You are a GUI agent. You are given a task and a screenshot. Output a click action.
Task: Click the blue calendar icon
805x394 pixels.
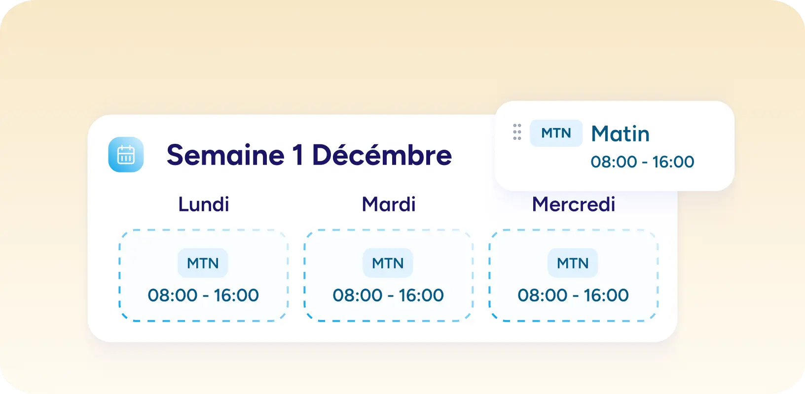pos(126,155)
